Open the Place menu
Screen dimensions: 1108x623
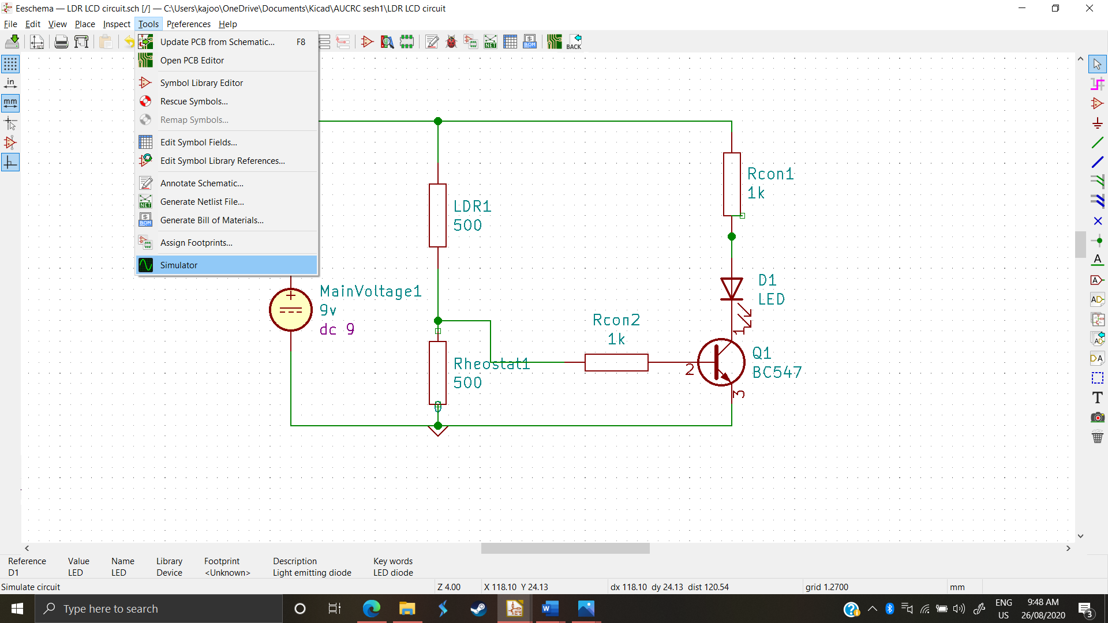click(x=85, y=24)
